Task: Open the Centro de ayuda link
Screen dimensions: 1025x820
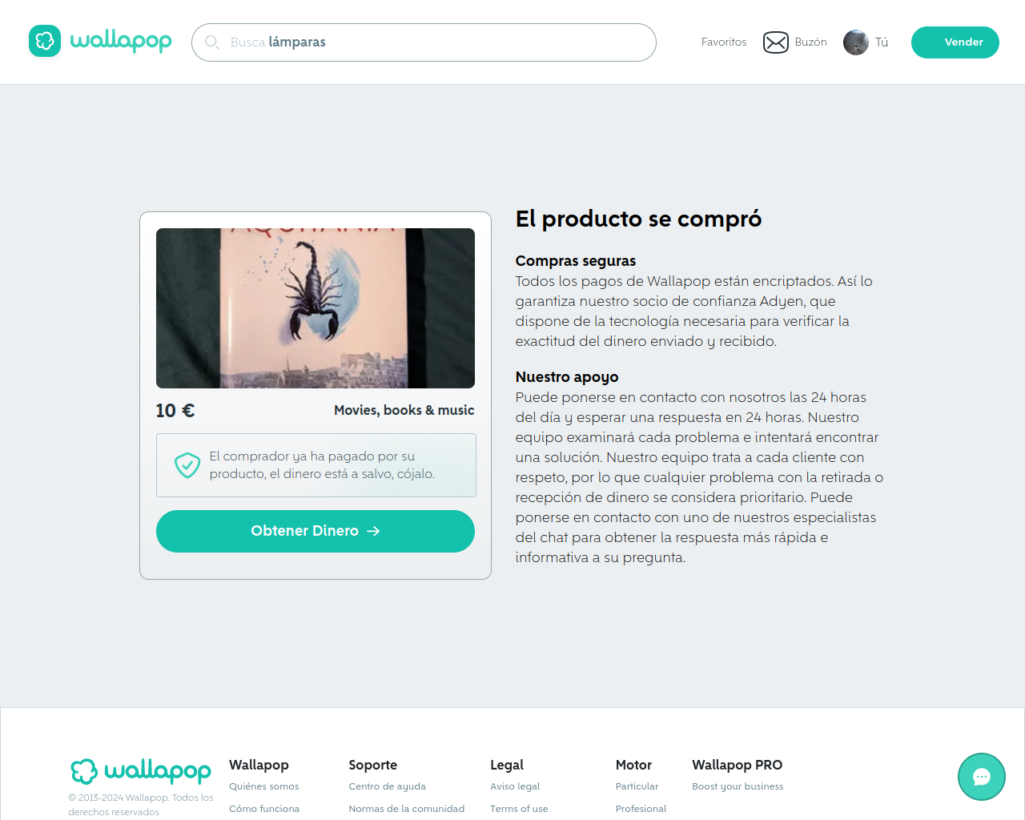Action: [388, 786]
